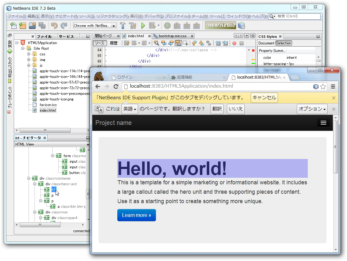Screen dimensions: 347x261
Task: Click Clean and Build icon
Action: (x=133, y=26)
